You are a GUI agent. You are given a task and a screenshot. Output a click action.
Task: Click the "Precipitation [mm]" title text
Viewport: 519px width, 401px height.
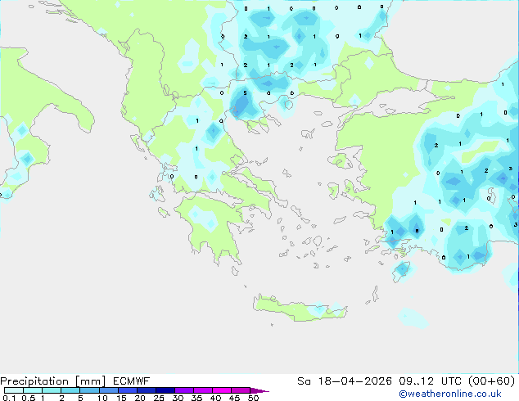(x=53, y=381)
